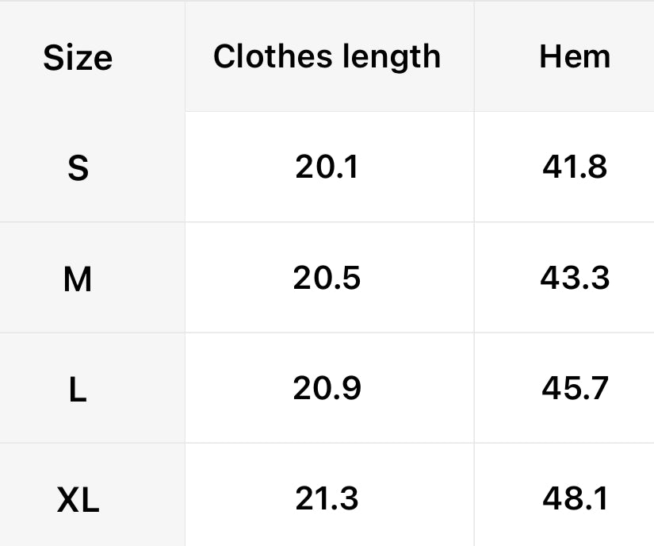Click divider line between 20.9 and 21.3

(327, 443)
